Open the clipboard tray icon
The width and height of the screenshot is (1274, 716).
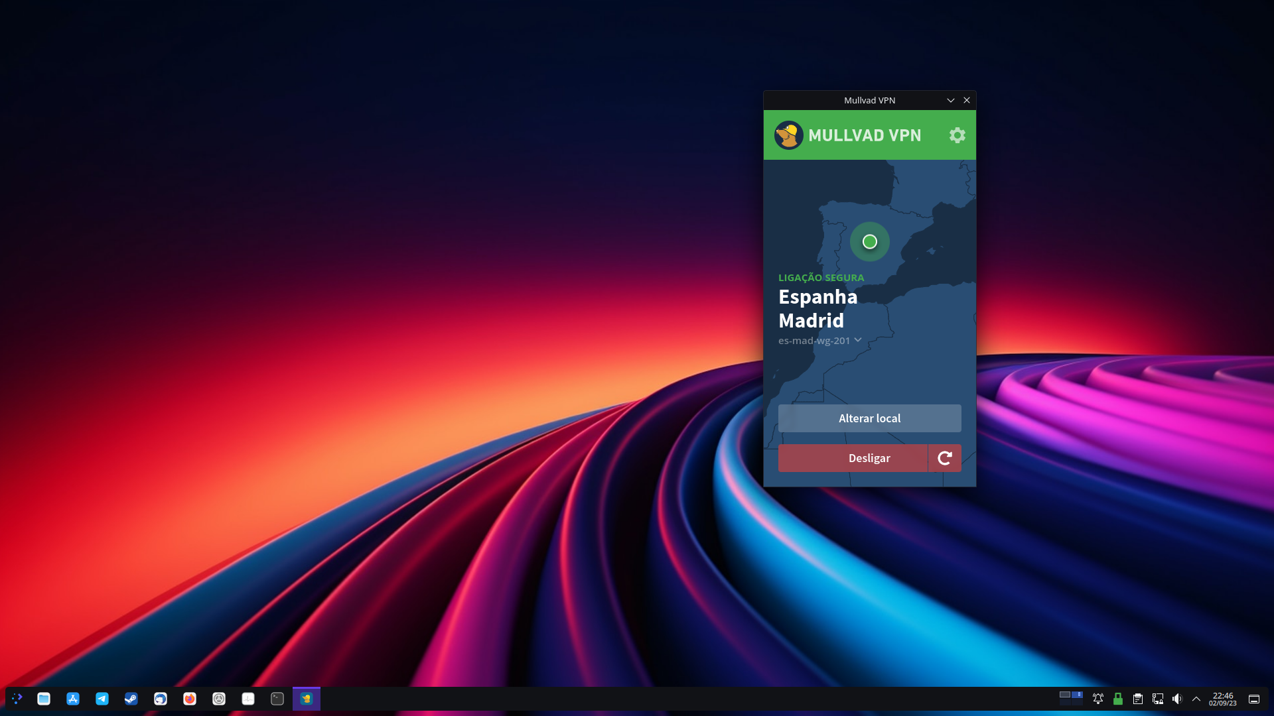(x=1138, y=699)
